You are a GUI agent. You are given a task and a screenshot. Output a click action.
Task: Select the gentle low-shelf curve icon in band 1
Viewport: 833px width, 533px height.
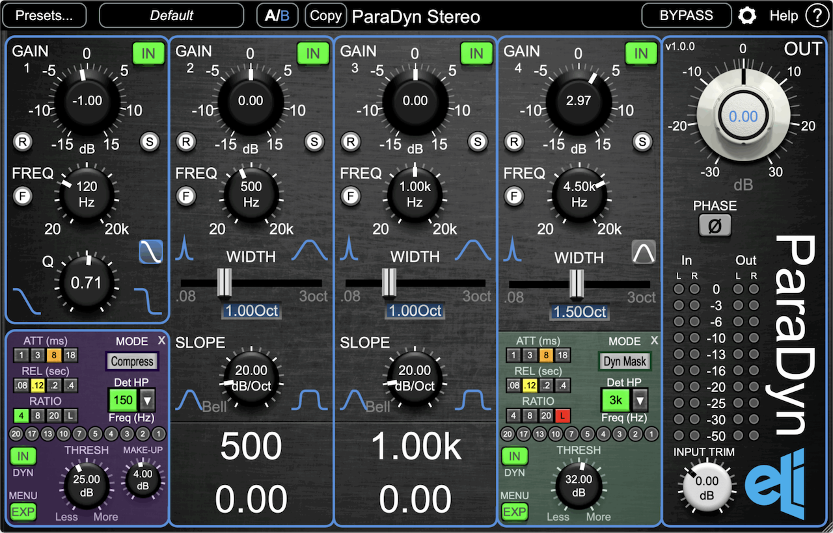pos(26,301)
